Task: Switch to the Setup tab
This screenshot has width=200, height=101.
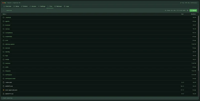Action: coord(16,6)
